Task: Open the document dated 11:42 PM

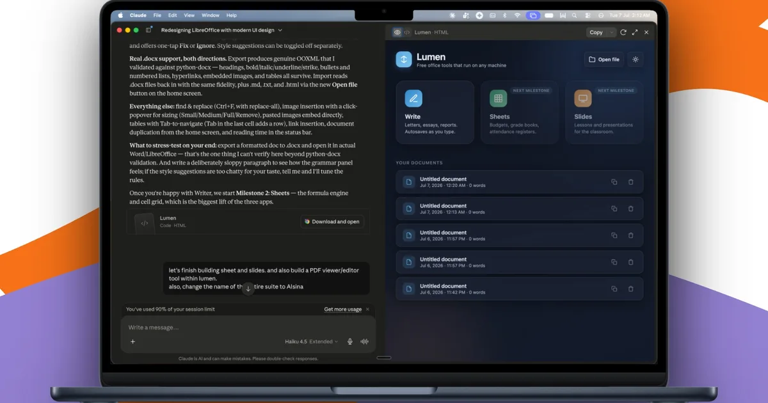Action: (x=519, y=289)
